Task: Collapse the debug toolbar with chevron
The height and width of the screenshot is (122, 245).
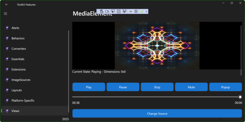Action: coord(147,12)
